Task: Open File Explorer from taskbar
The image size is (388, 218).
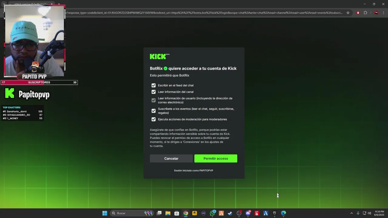Action: tap(168, 213)
